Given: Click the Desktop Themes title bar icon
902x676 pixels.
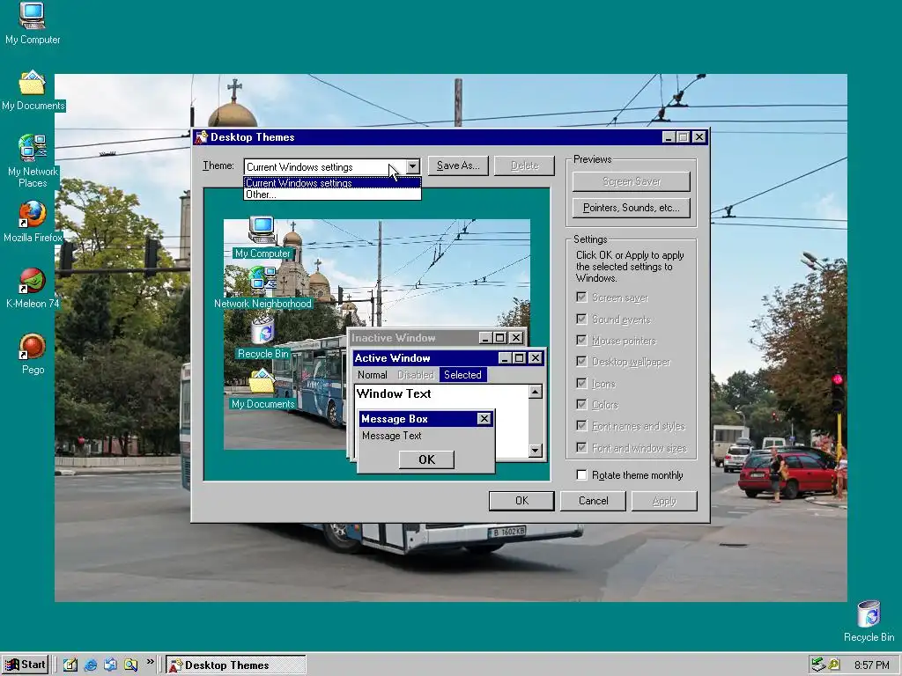Looking at the screenshot, I should [x=201, y=136].
